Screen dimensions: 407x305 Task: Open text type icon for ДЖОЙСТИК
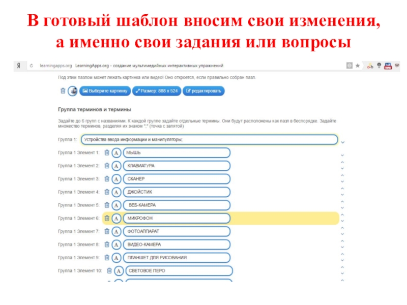[x=117, y=192]
